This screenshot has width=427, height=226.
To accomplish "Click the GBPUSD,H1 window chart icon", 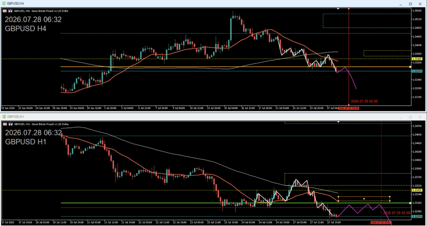I will point(3,117).
